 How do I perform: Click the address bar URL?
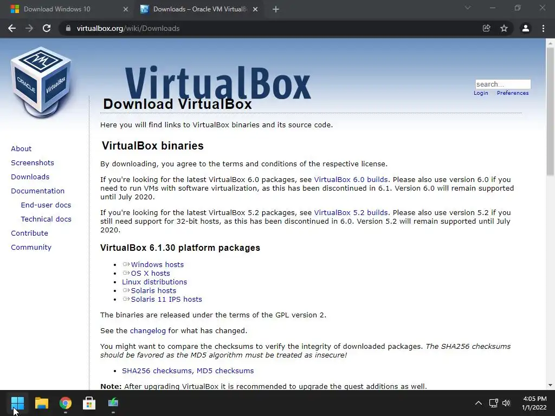coord(128,28)
